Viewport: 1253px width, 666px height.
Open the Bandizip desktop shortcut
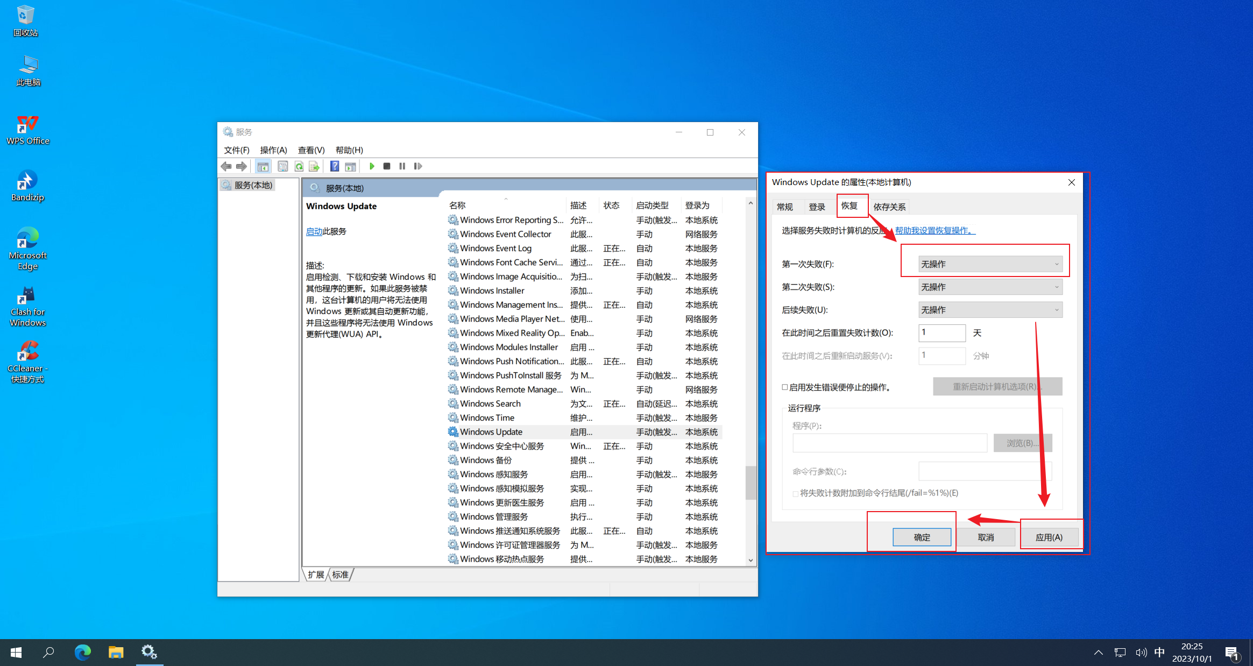[x=28, y=186]
